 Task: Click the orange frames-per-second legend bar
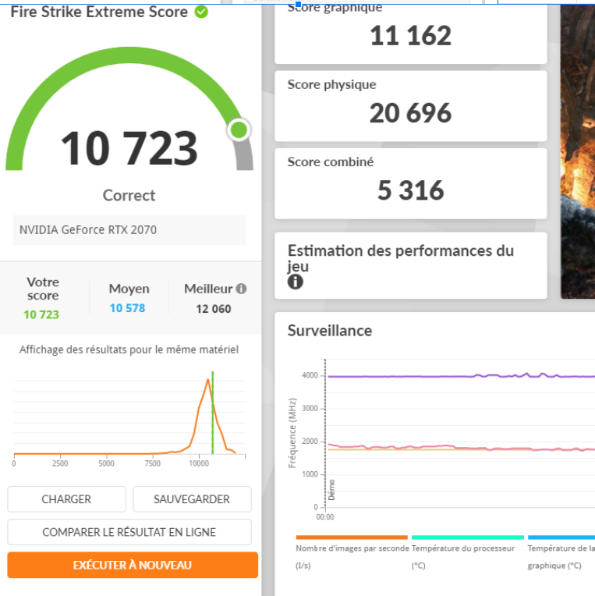click(x=352, y=537)
